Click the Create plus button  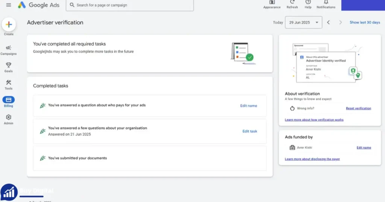9,24
